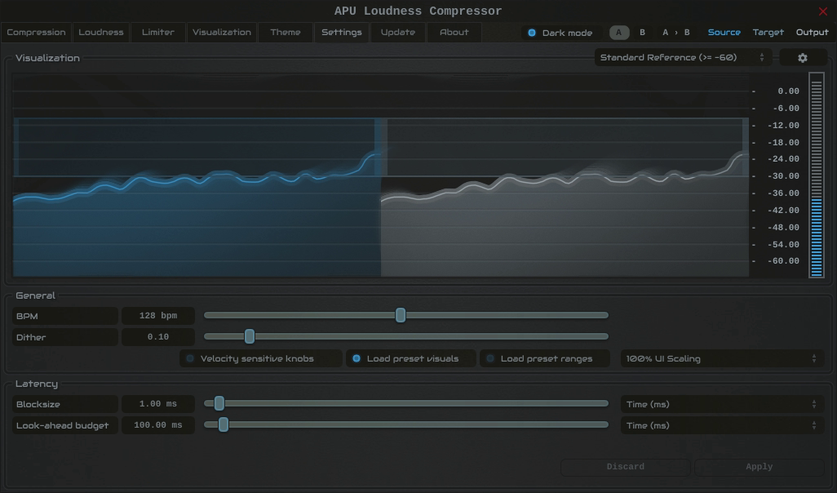Open the 100% UI Scaling dropdown
Image resolution: width=837 pixels, height=493 pixels.
[x=722, y=358]
